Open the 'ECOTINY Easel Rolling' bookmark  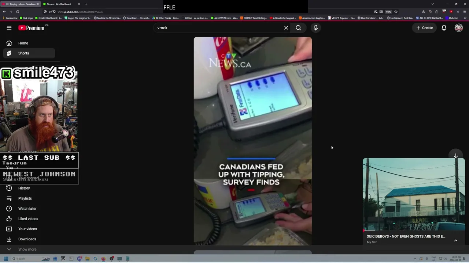(x=253, y=18)
